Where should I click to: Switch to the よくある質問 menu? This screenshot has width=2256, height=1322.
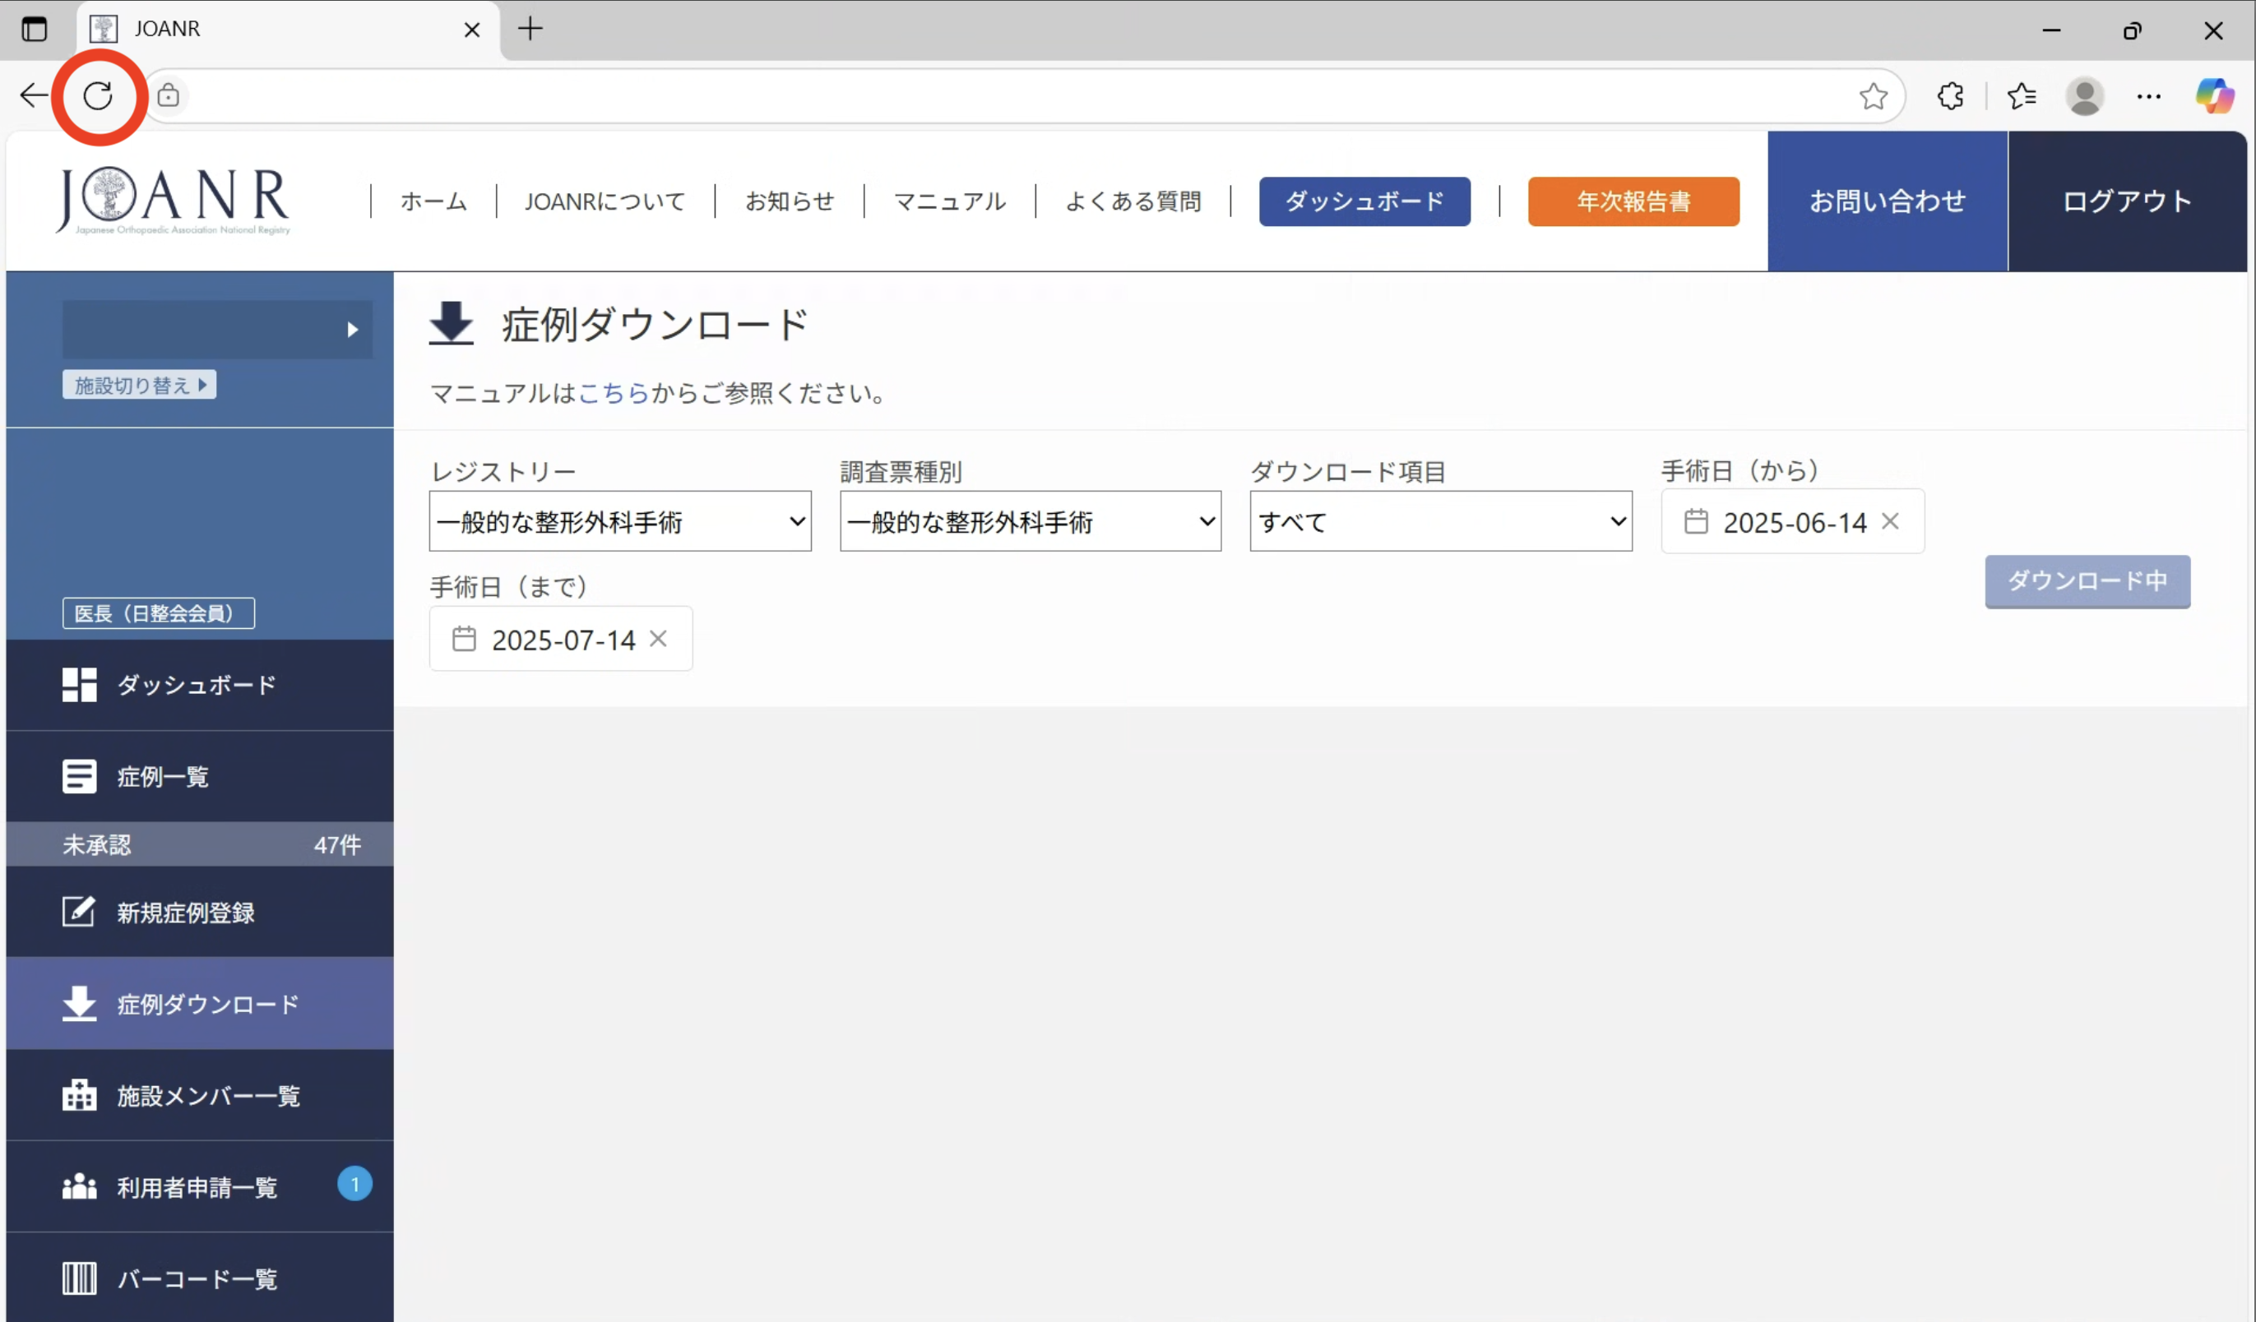[1133, 201]
